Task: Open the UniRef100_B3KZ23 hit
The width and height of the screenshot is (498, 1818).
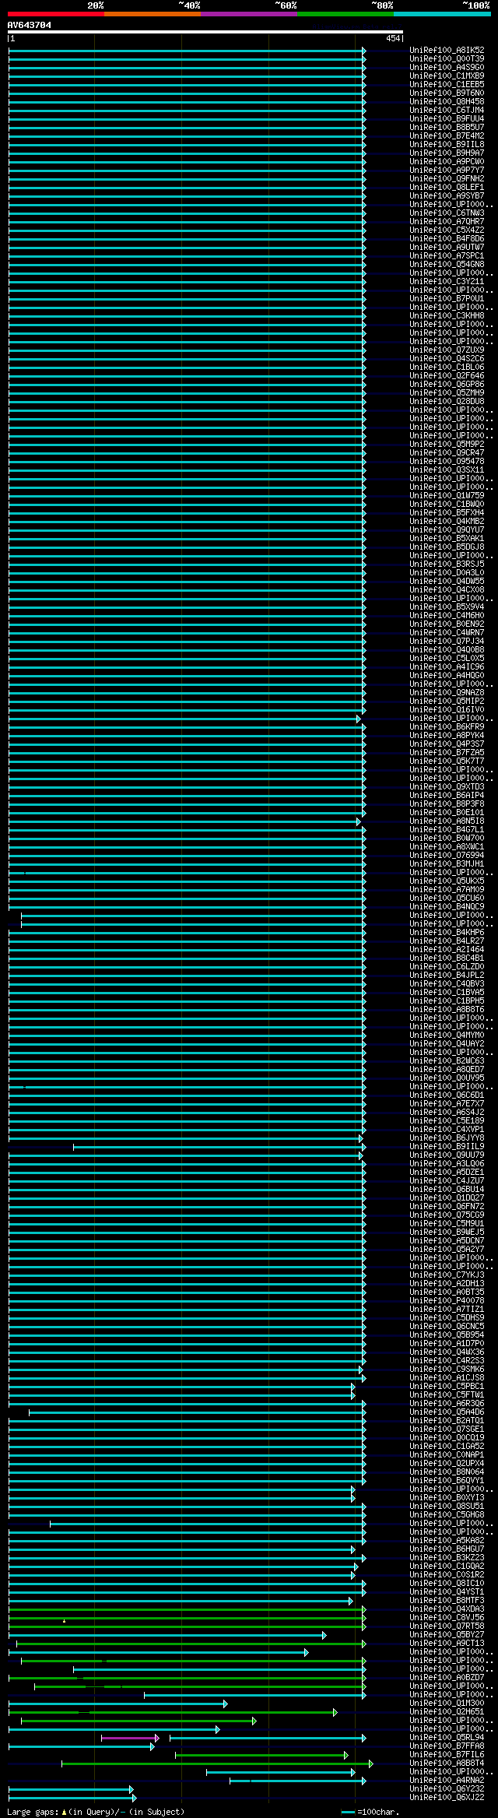Action: tap(447, 1558)
